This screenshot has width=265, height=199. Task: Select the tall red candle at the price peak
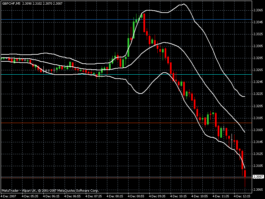coord(144,23)
